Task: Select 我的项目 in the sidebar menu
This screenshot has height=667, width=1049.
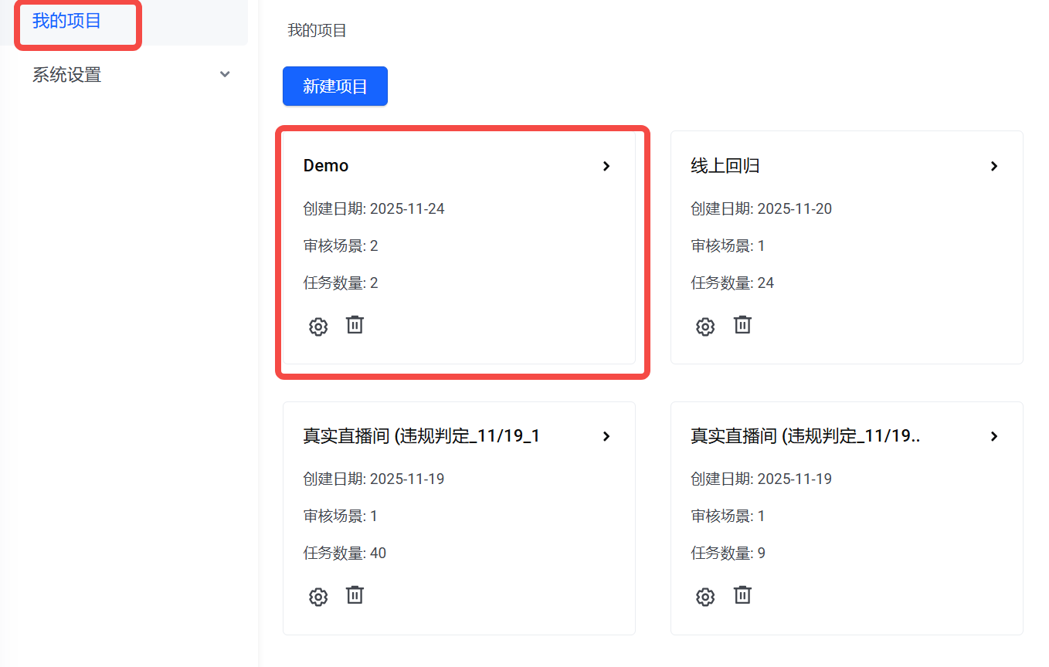Action: 67,21
